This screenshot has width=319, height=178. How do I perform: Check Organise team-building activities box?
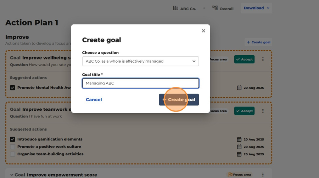(12, 154)
